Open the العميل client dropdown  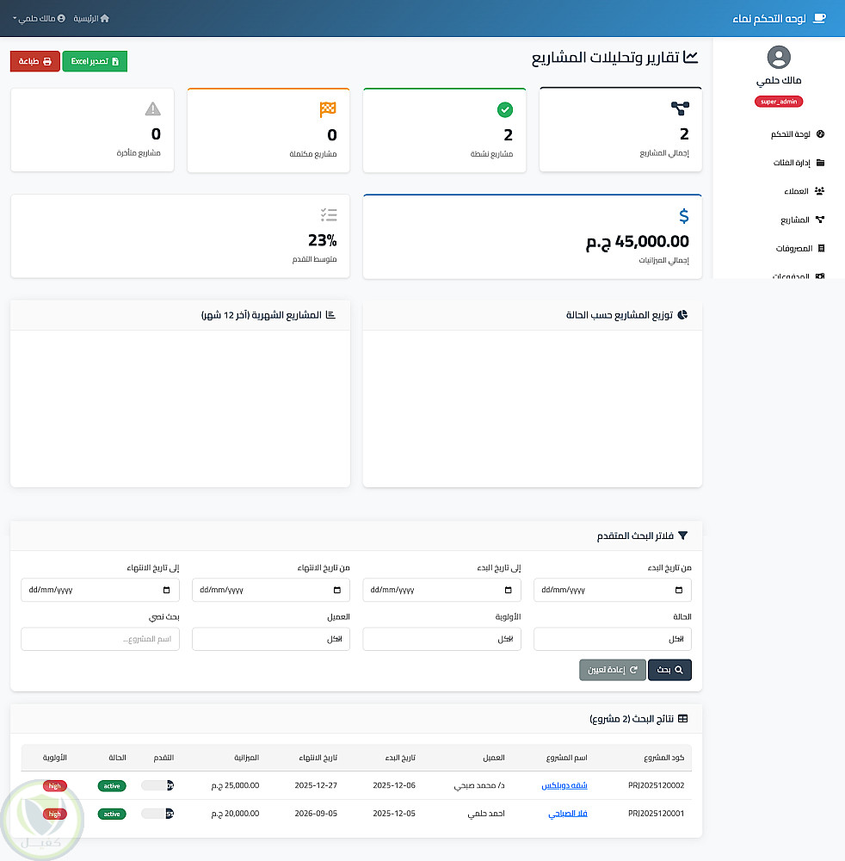click(271, 639)
